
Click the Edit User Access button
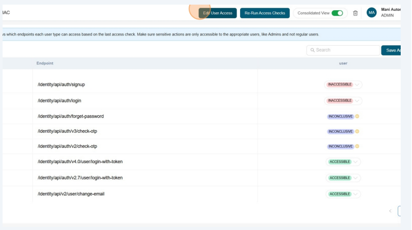click(218, 13)
